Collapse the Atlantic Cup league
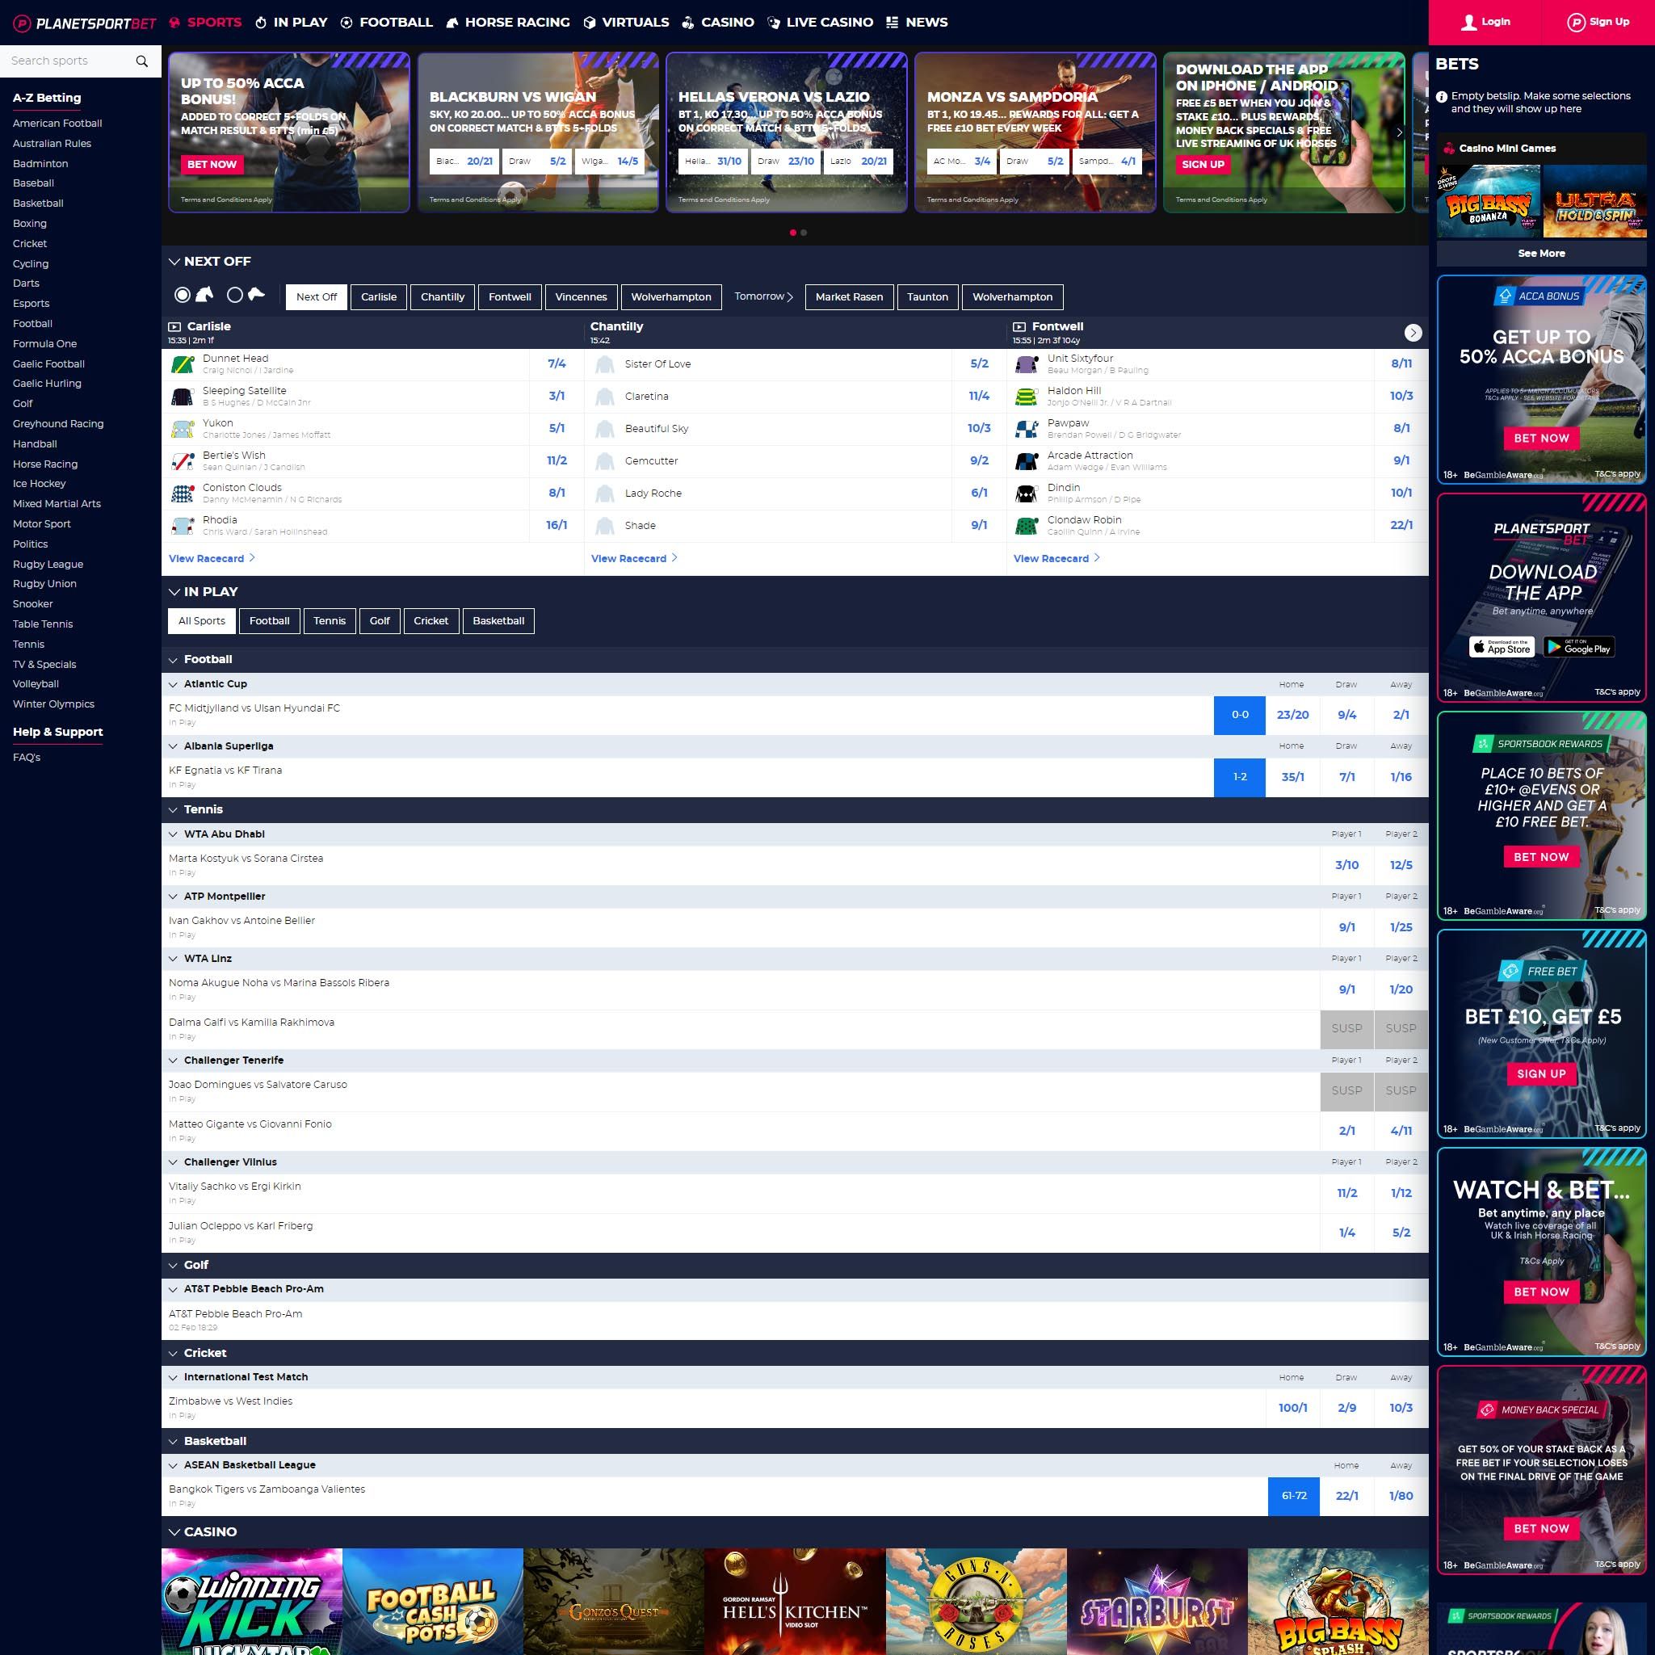 click(173, 684)
